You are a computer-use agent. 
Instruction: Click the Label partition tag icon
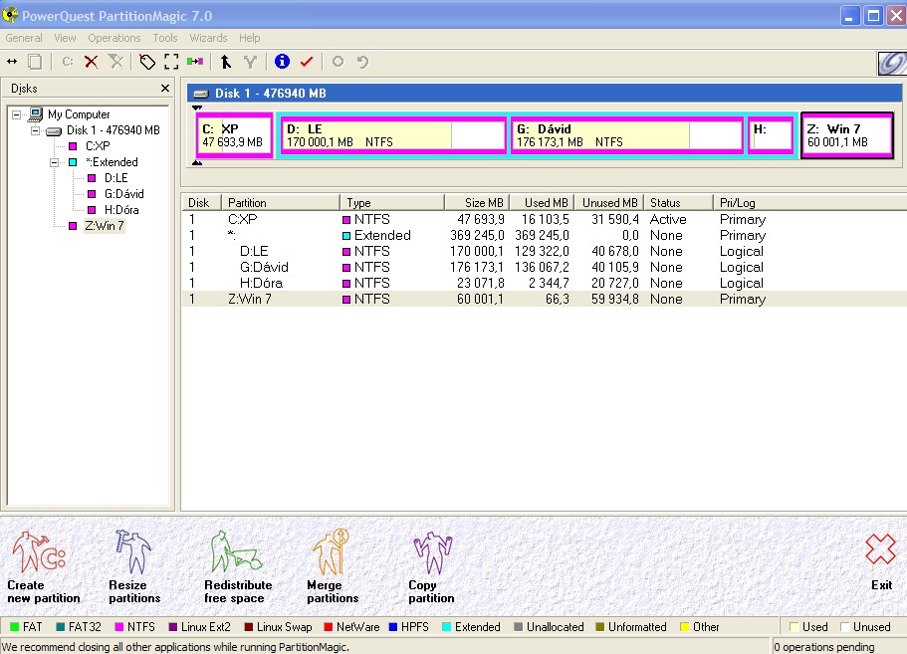coord(147,62)
